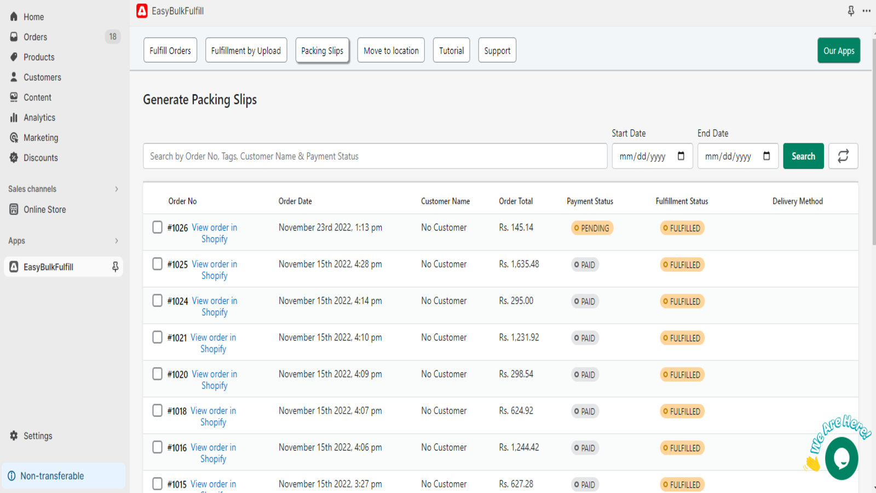Viewport: 876px width, 493px height.
Task: Click the pin icon in the top bar
Action: (x=851, y=11)
